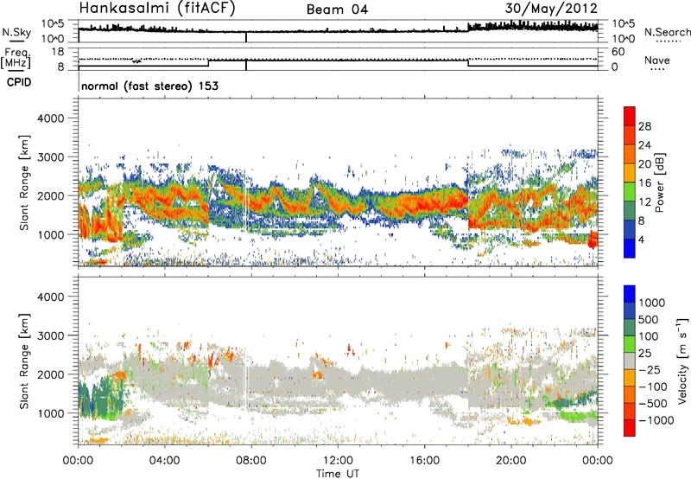Pick velocity colorbar segment between 25 and 100

coord(630,344)
